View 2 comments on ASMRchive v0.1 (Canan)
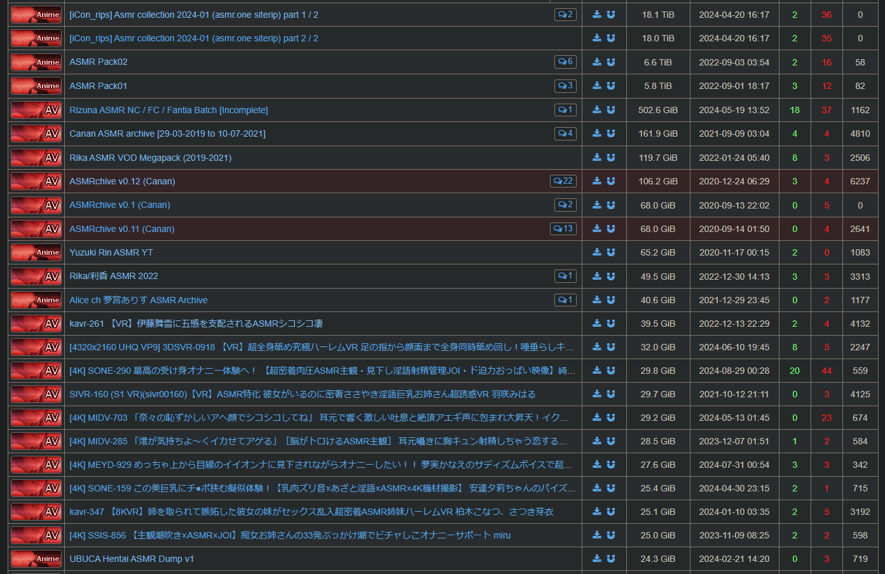 (x=565, y=205)
